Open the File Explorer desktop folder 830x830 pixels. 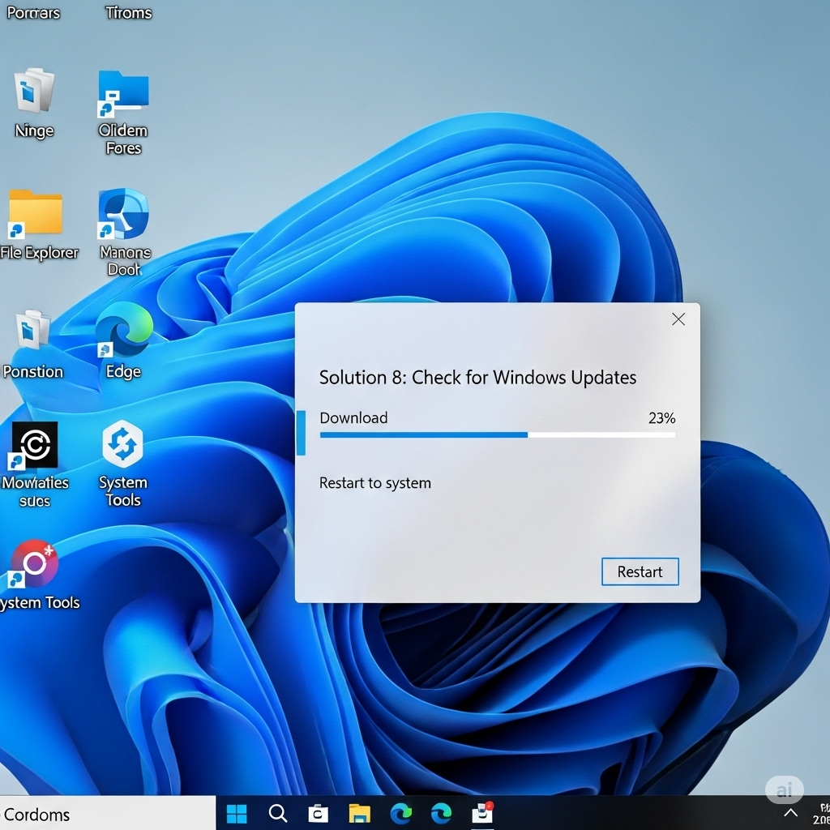[36, 213]
